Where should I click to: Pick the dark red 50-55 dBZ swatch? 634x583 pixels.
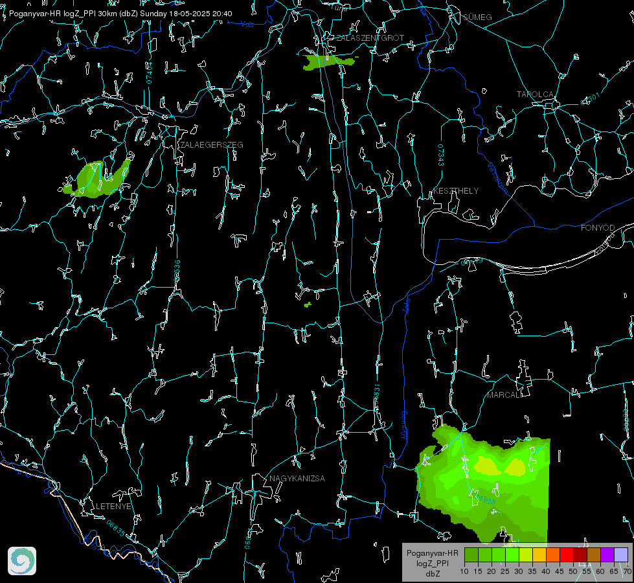[580, 554]
